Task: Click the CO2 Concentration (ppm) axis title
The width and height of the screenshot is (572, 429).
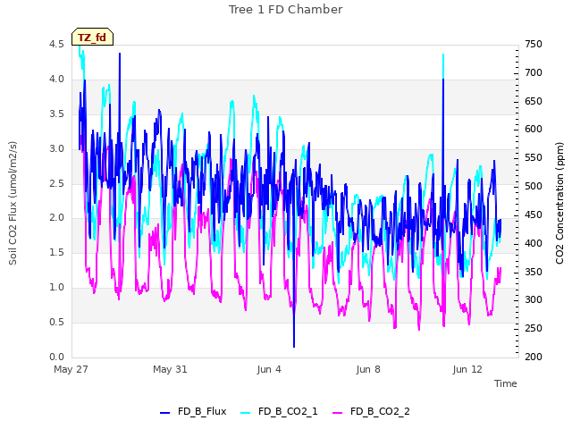Action: (559, 203)
